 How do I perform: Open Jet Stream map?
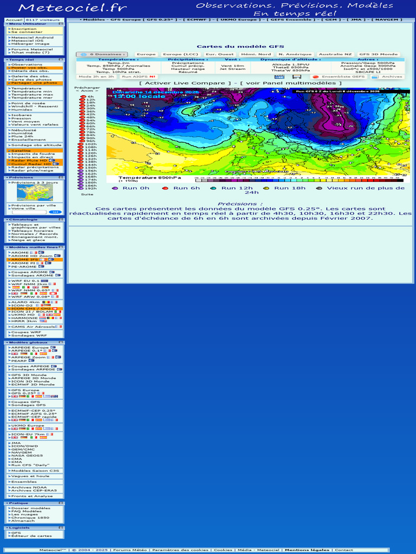[x=232, y=69]
